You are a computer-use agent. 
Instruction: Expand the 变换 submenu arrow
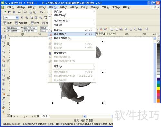[x=94, y=11]
